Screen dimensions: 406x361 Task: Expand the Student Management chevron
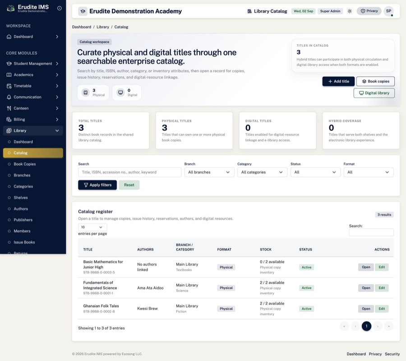tap(57, 64)
